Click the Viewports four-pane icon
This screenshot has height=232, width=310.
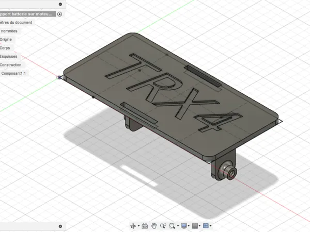[x=206, y=226]
